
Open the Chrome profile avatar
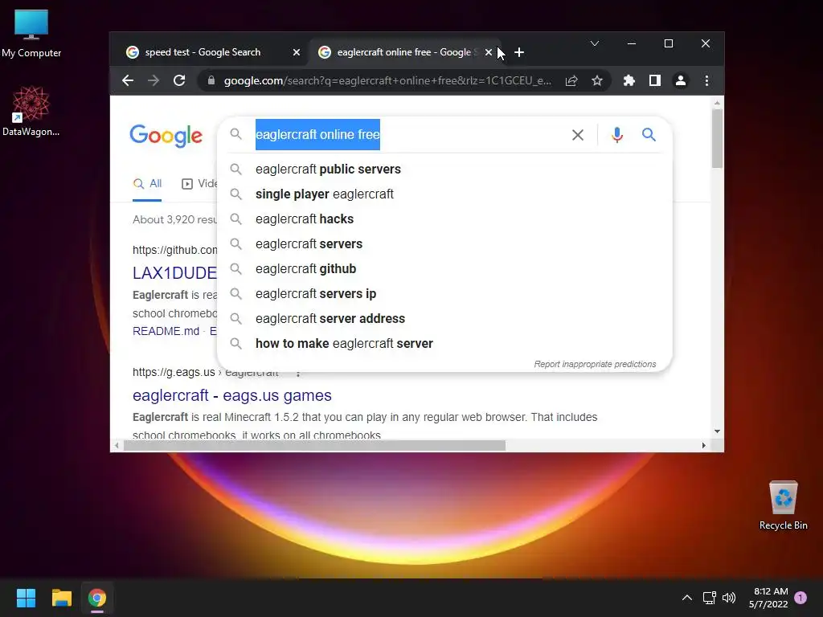681,80
